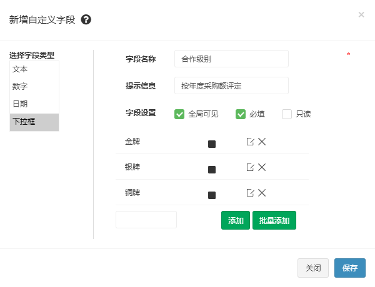This screenshot has width=375, height=287.
Task: Edit the 铜牌 option
Action: click(250, 193)
